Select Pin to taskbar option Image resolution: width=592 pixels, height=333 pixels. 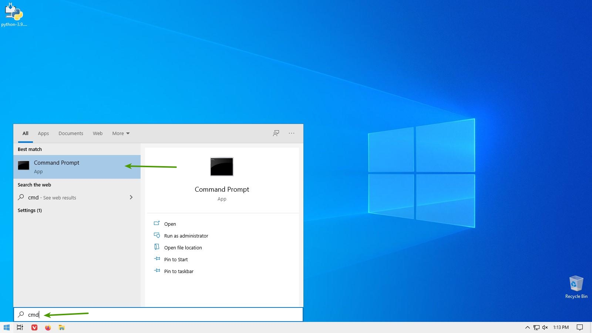pyautogui.click(x=179, y=272)
